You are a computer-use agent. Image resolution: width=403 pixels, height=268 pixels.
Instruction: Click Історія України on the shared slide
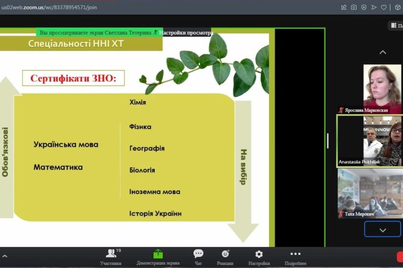click(x=156, y=214)
